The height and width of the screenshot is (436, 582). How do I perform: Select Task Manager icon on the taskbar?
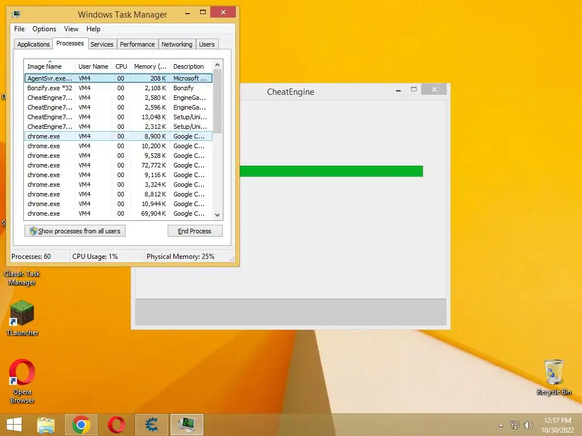pyautogui.click(x=186, y=425)
